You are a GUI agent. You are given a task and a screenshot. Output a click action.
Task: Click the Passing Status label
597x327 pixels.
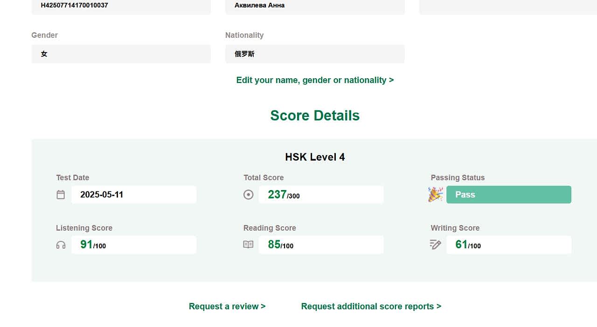coord(458,178)
